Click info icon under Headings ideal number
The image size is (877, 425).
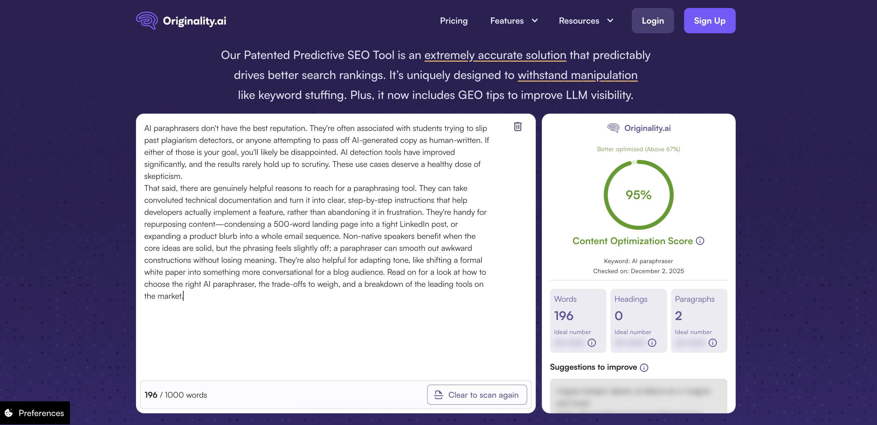pyautogui.click(x=652, y=343)
